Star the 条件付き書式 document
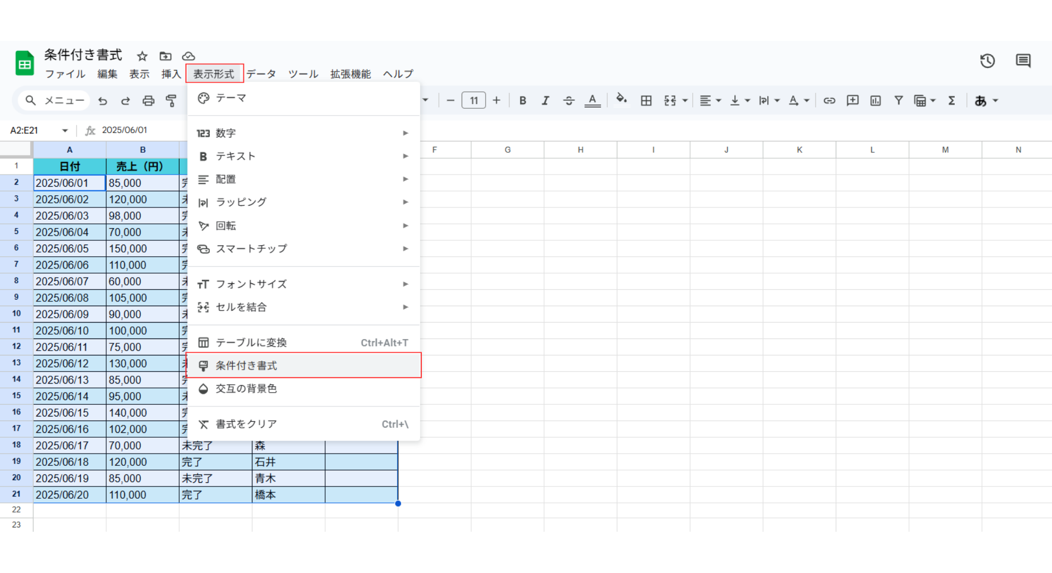 click(142, 56)
